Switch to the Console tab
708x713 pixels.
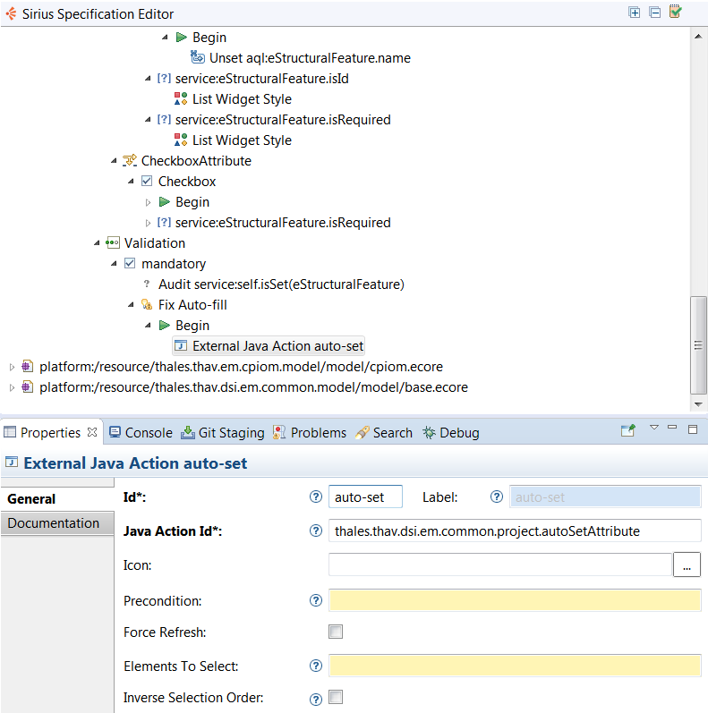pyautogui.click(x=141, y=432)
